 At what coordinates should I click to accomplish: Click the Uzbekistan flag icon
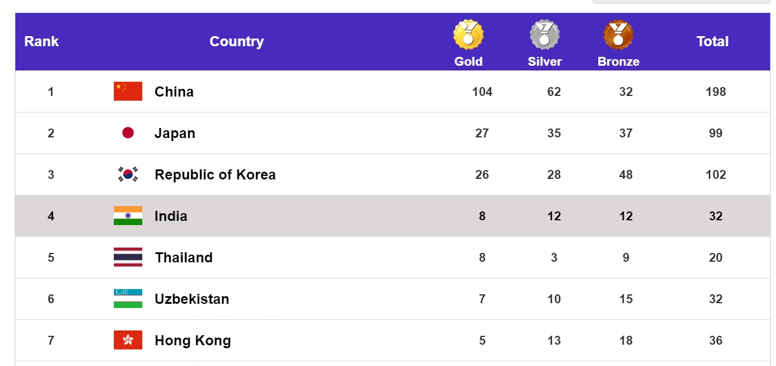click(128, 298)
